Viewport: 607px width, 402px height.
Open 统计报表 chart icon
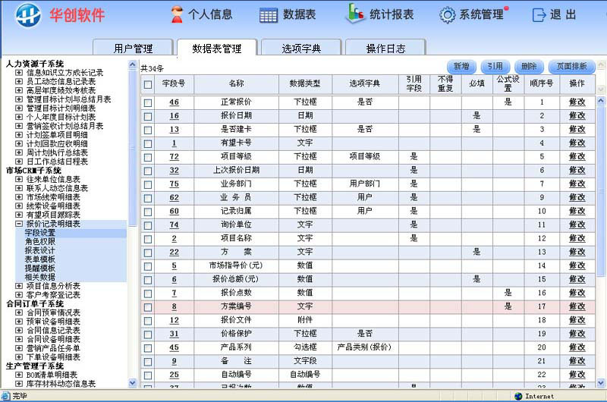[354, 14]
